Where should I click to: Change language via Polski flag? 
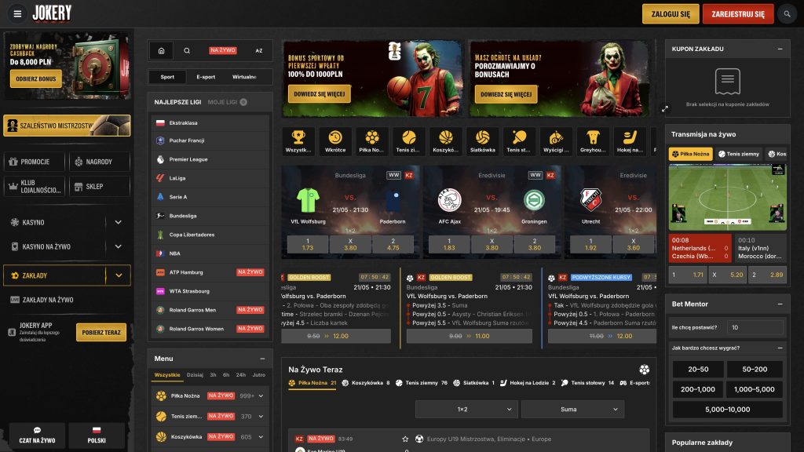[97, 435]
